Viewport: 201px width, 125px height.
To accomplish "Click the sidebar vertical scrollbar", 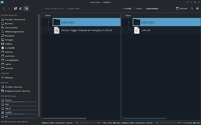I will (x=39, y=65).
